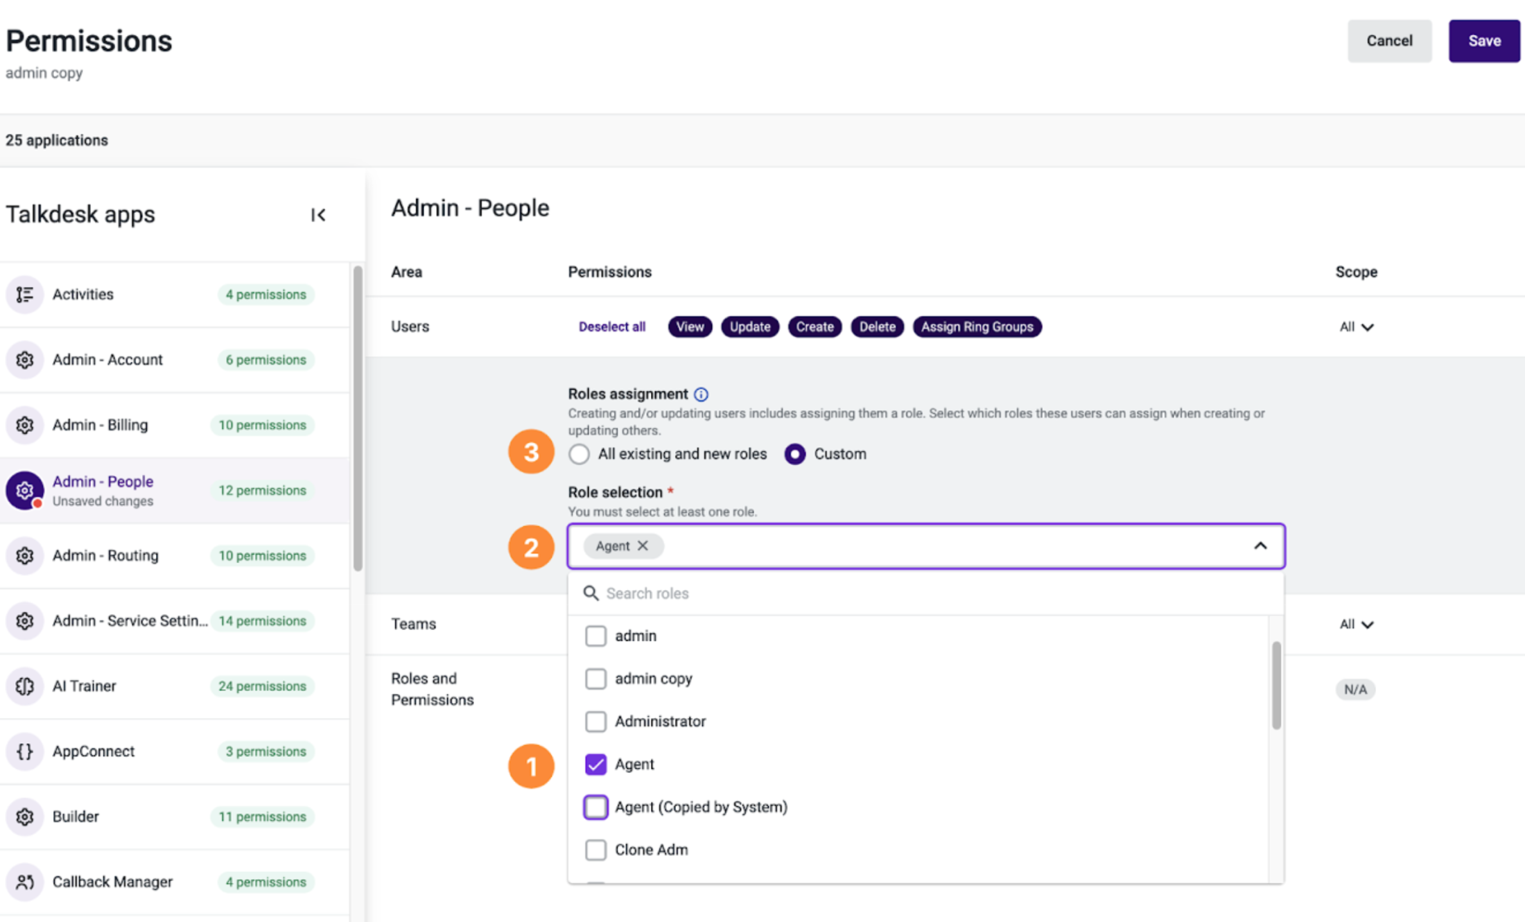Collapse the Talkdesk apps sidebar

(x=318, y=215)
